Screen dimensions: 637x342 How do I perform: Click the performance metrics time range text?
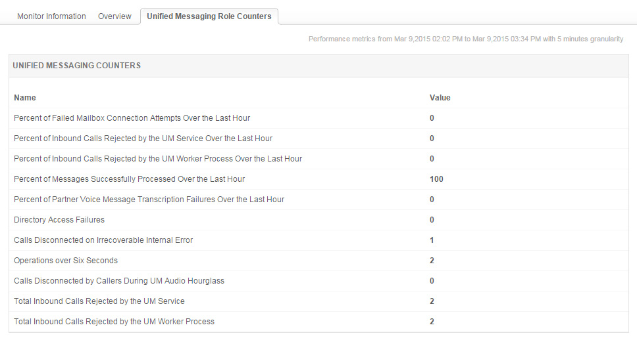pyautogui.click(x=466, y=39)
